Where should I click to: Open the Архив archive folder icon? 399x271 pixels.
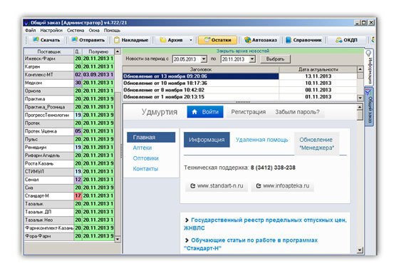click(163, 40)
